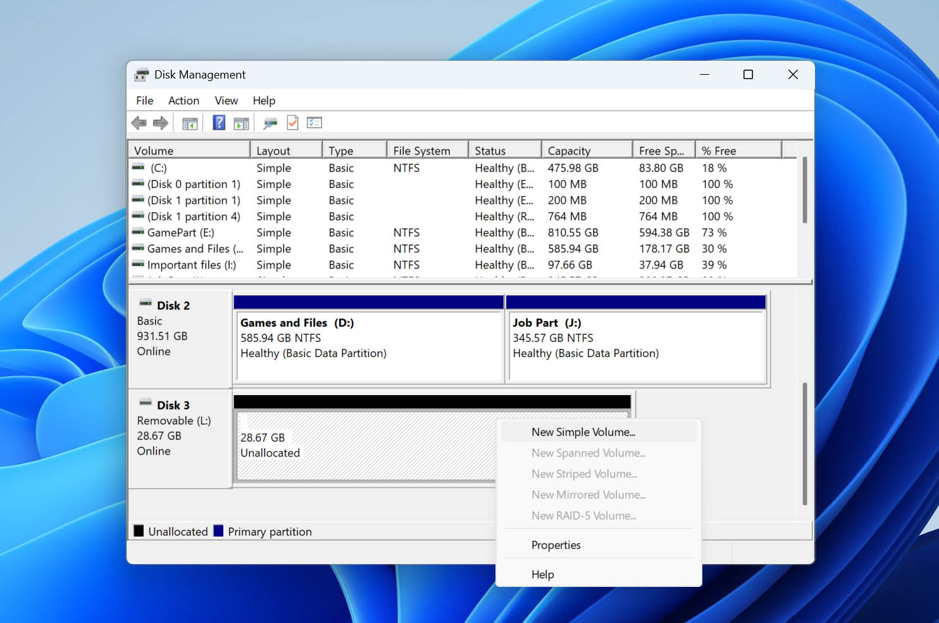Select the 97.66 GB capacity cell
This screenshot has width=939, height=623.
coord(569,265)
